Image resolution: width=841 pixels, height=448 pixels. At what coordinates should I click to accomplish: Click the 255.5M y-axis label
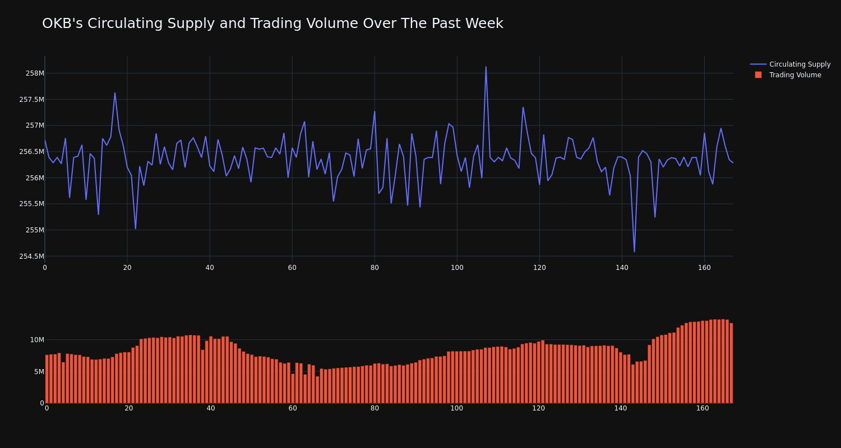coord(31,204)
